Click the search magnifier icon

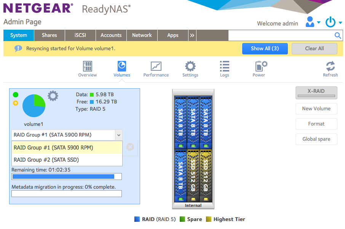pyautogui.click(x=337, y=35)
